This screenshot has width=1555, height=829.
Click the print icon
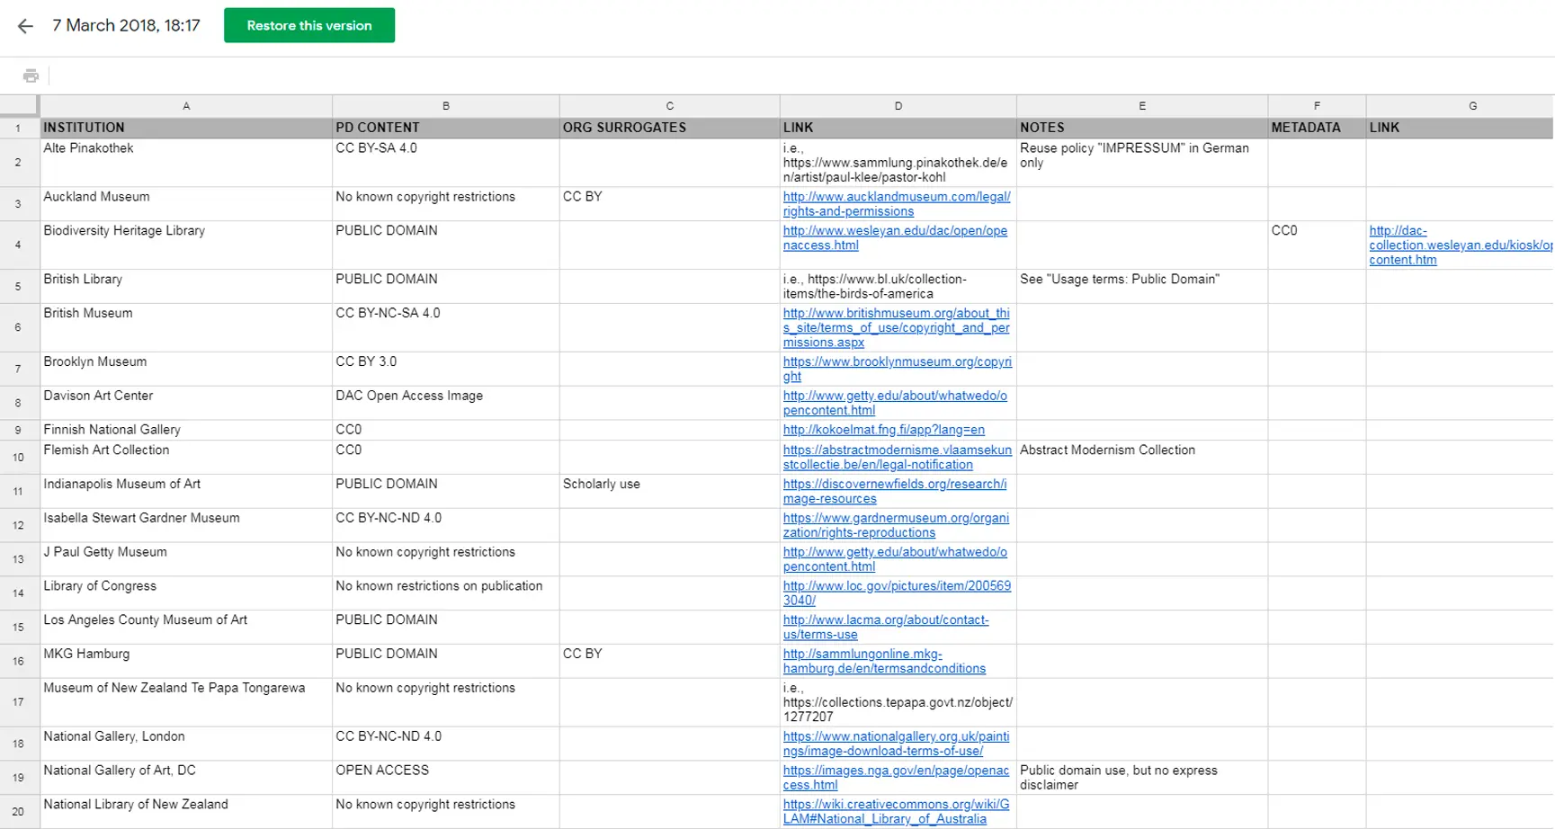(x=31, y=76)
